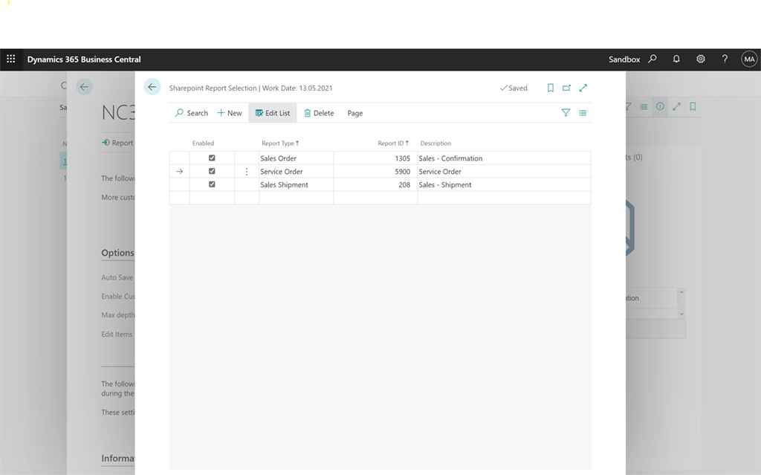
Task: Open the settings gear
Action: 700,59
